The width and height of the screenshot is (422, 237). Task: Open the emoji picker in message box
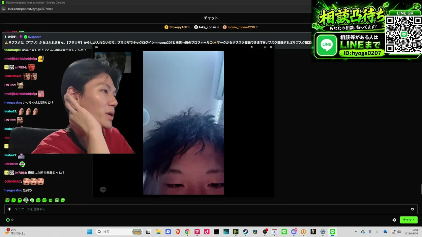click(x=412, y=209)
